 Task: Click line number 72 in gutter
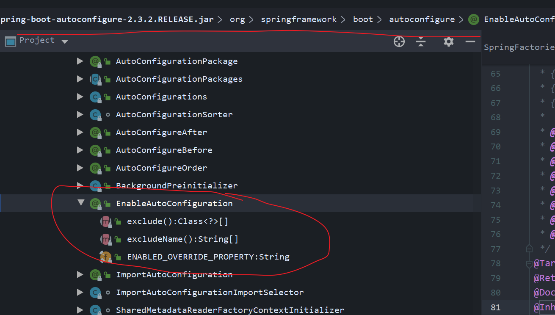[496, 176]
